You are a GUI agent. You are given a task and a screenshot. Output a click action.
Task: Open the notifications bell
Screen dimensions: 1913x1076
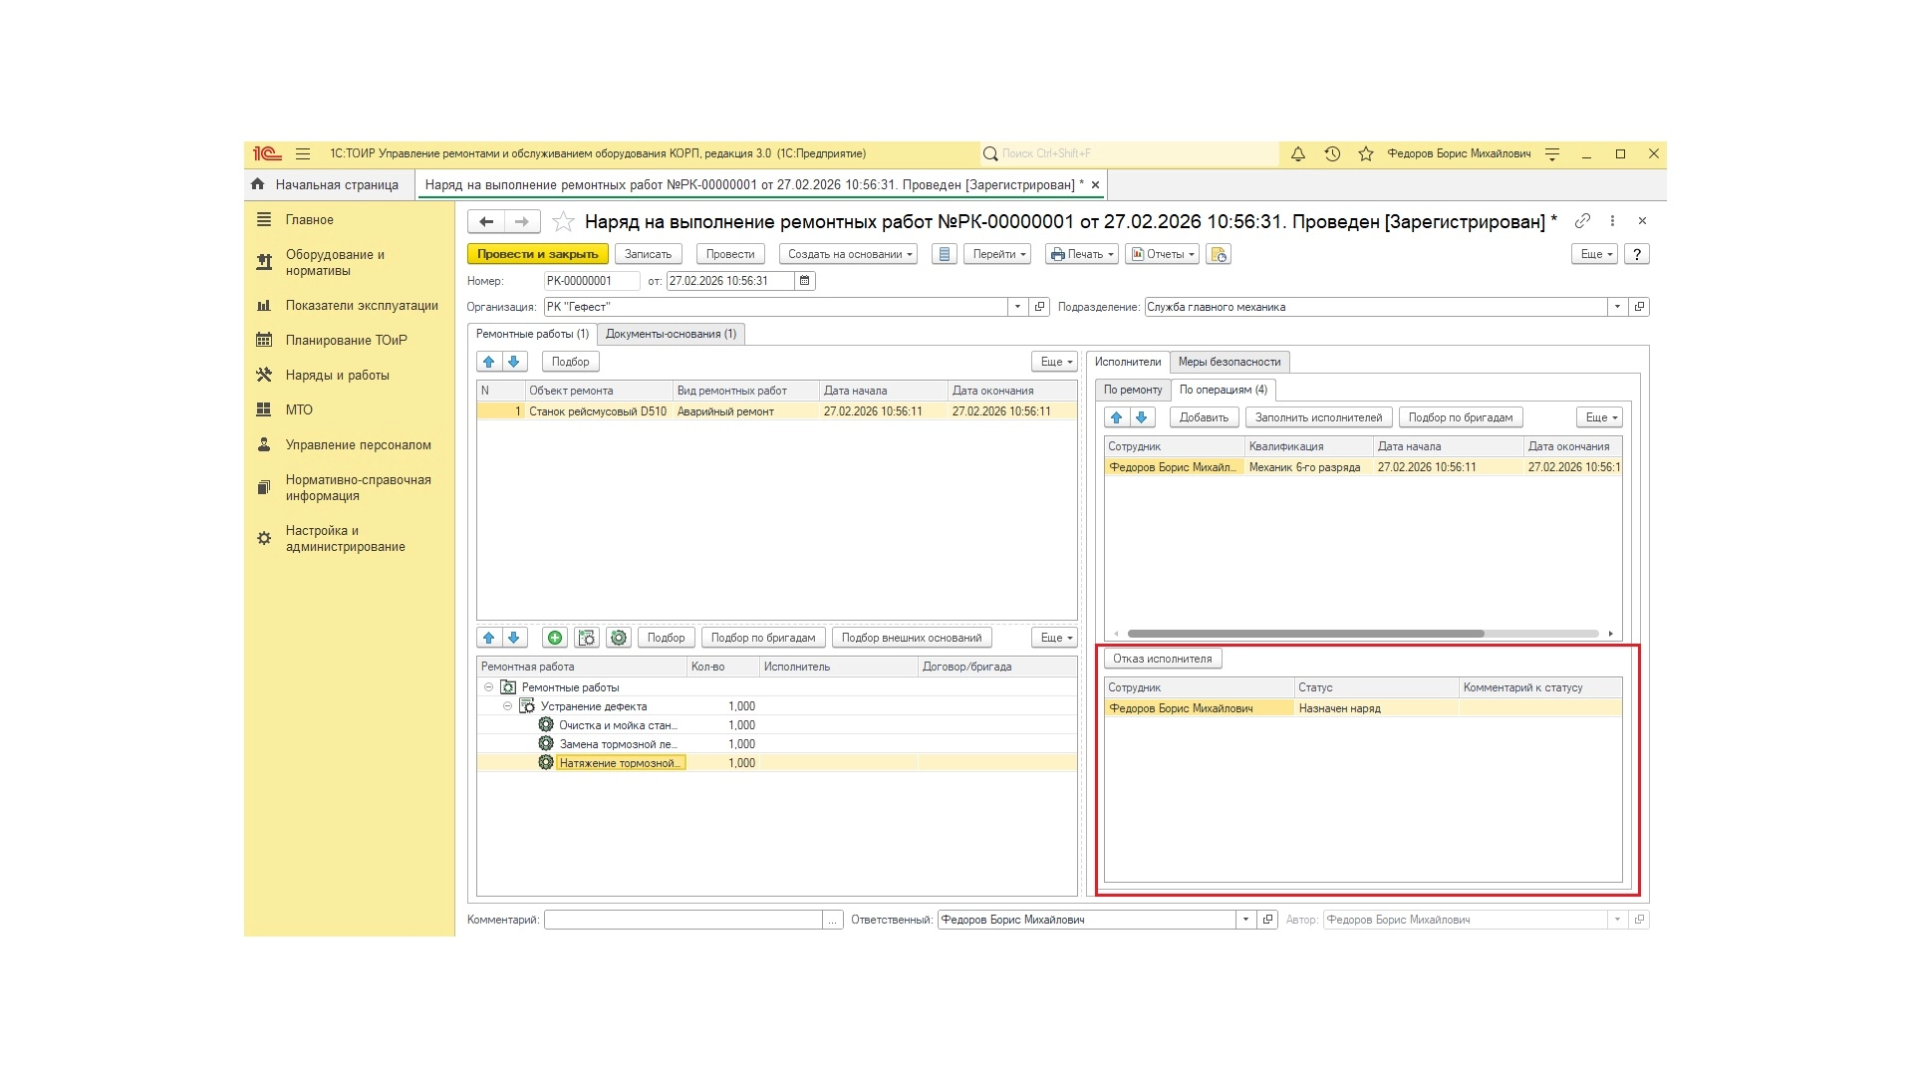click(1298, 154)
